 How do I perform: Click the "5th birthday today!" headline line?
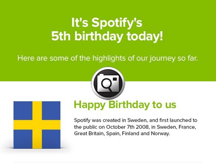(107, 36)
